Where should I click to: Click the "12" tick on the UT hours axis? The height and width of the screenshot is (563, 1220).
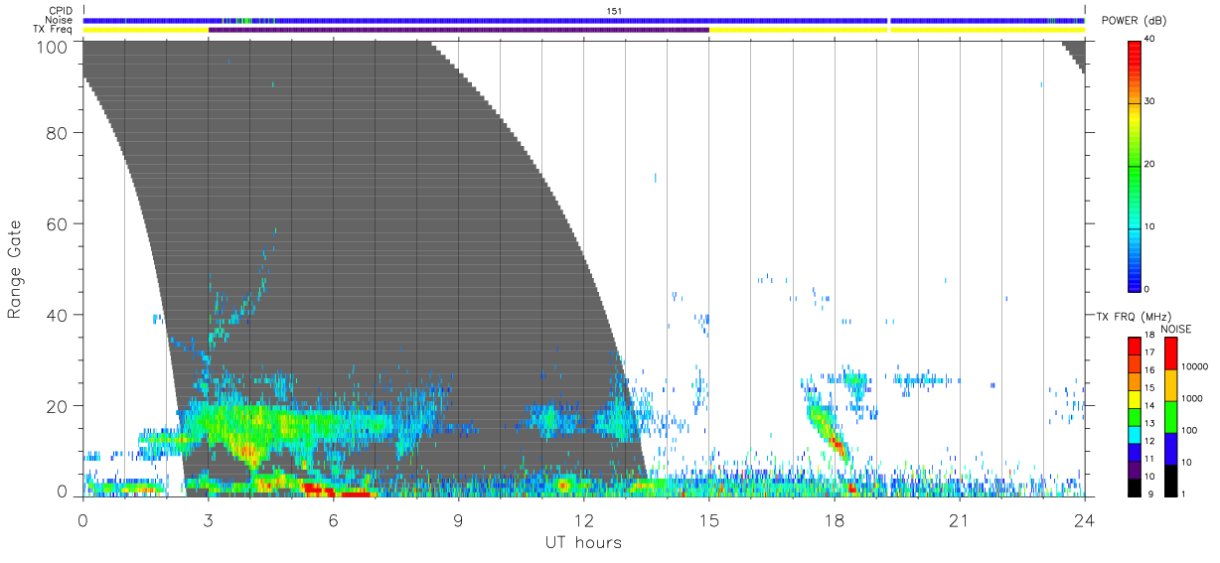pyautogui.click(x=583, y=520)
